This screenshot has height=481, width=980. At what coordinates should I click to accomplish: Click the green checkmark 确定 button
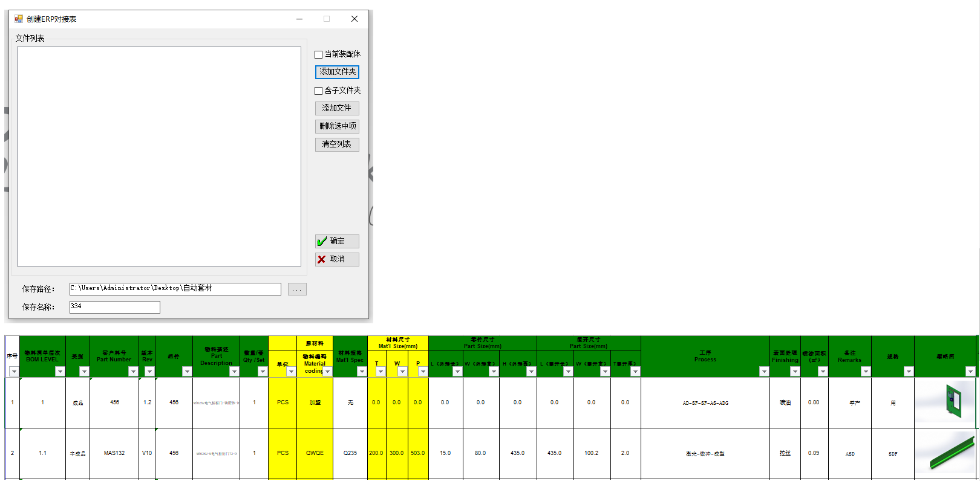click(337, 241)
